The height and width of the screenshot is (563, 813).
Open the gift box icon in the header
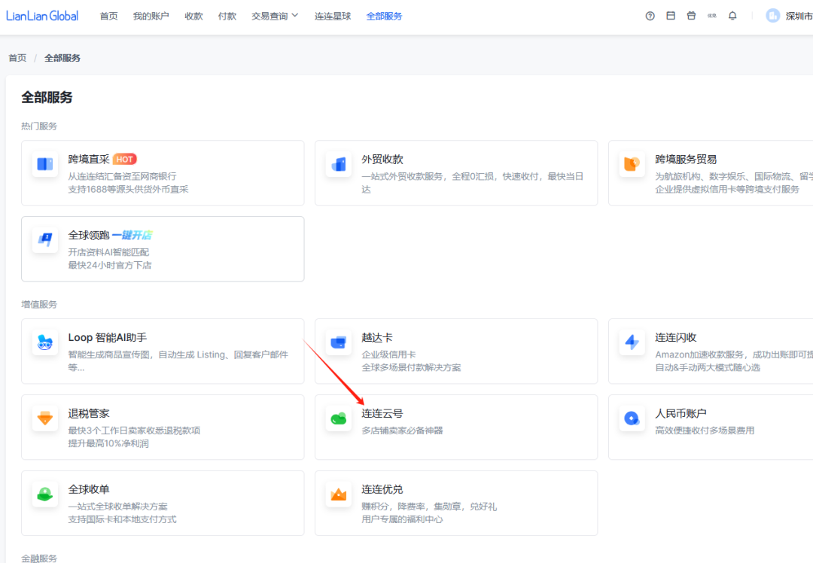coord(691,16)
